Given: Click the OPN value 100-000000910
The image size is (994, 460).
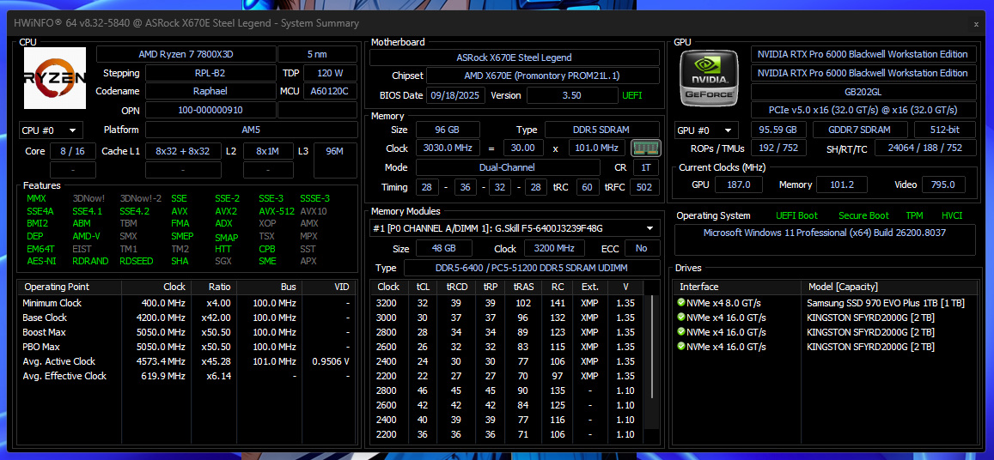Looking at the screenshot, I should click(210, 110).
